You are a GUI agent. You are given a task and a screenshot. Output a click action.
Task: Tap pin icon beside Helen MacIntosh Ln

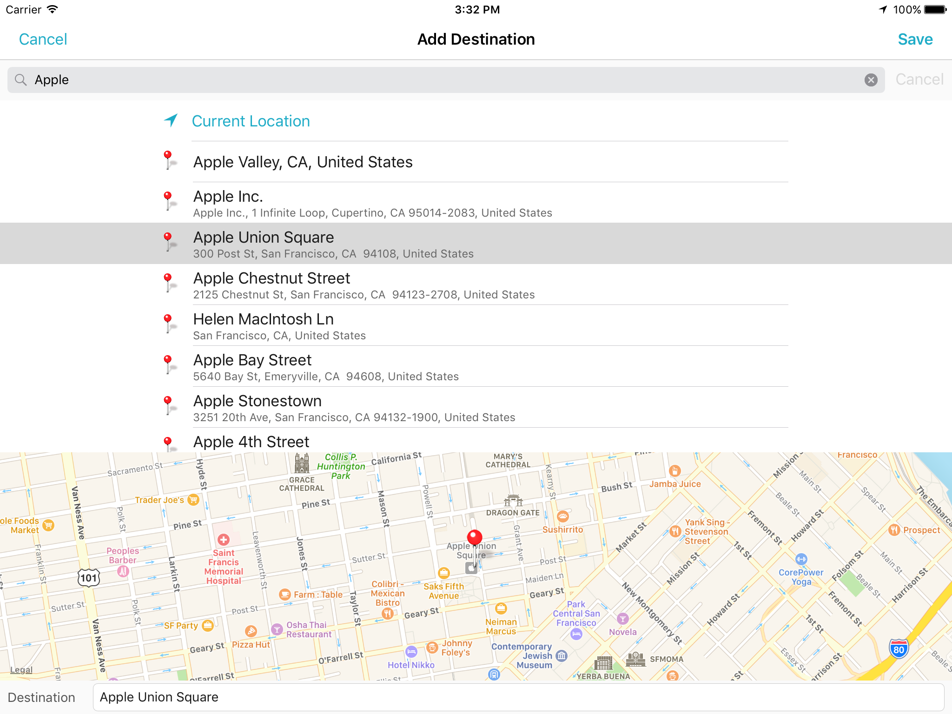(x=169, y=324)
